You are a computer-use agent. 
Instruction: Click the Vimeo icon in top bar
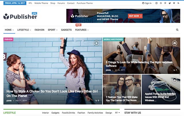174,3
